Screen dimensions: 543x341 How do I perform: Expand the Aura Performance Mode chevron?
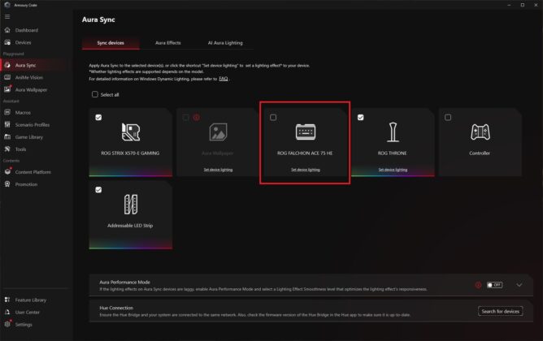point(519,285)
